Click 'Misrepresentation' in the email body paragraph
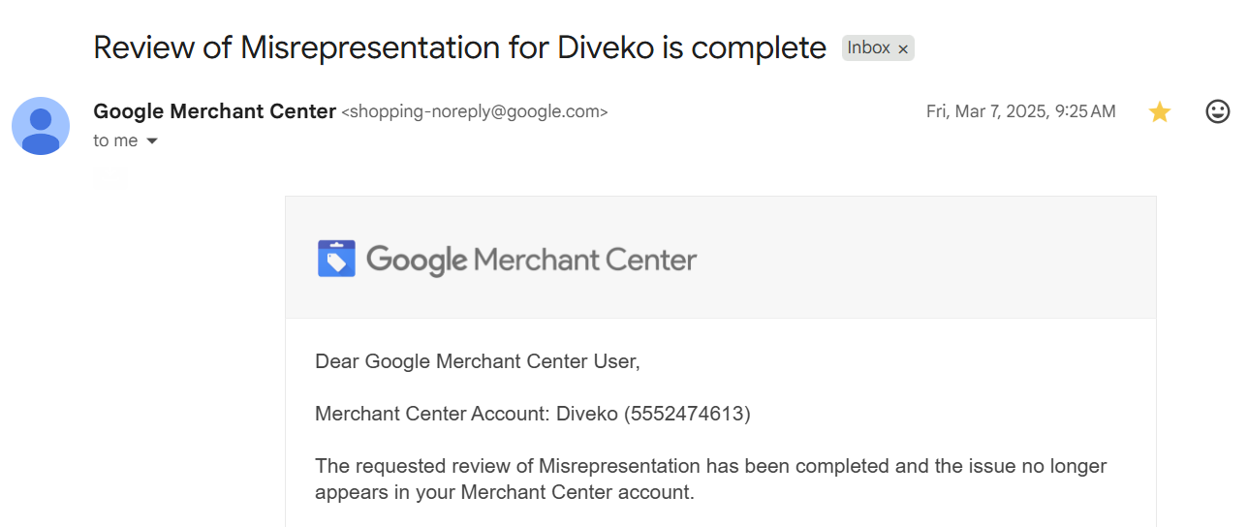 [619, 466]
